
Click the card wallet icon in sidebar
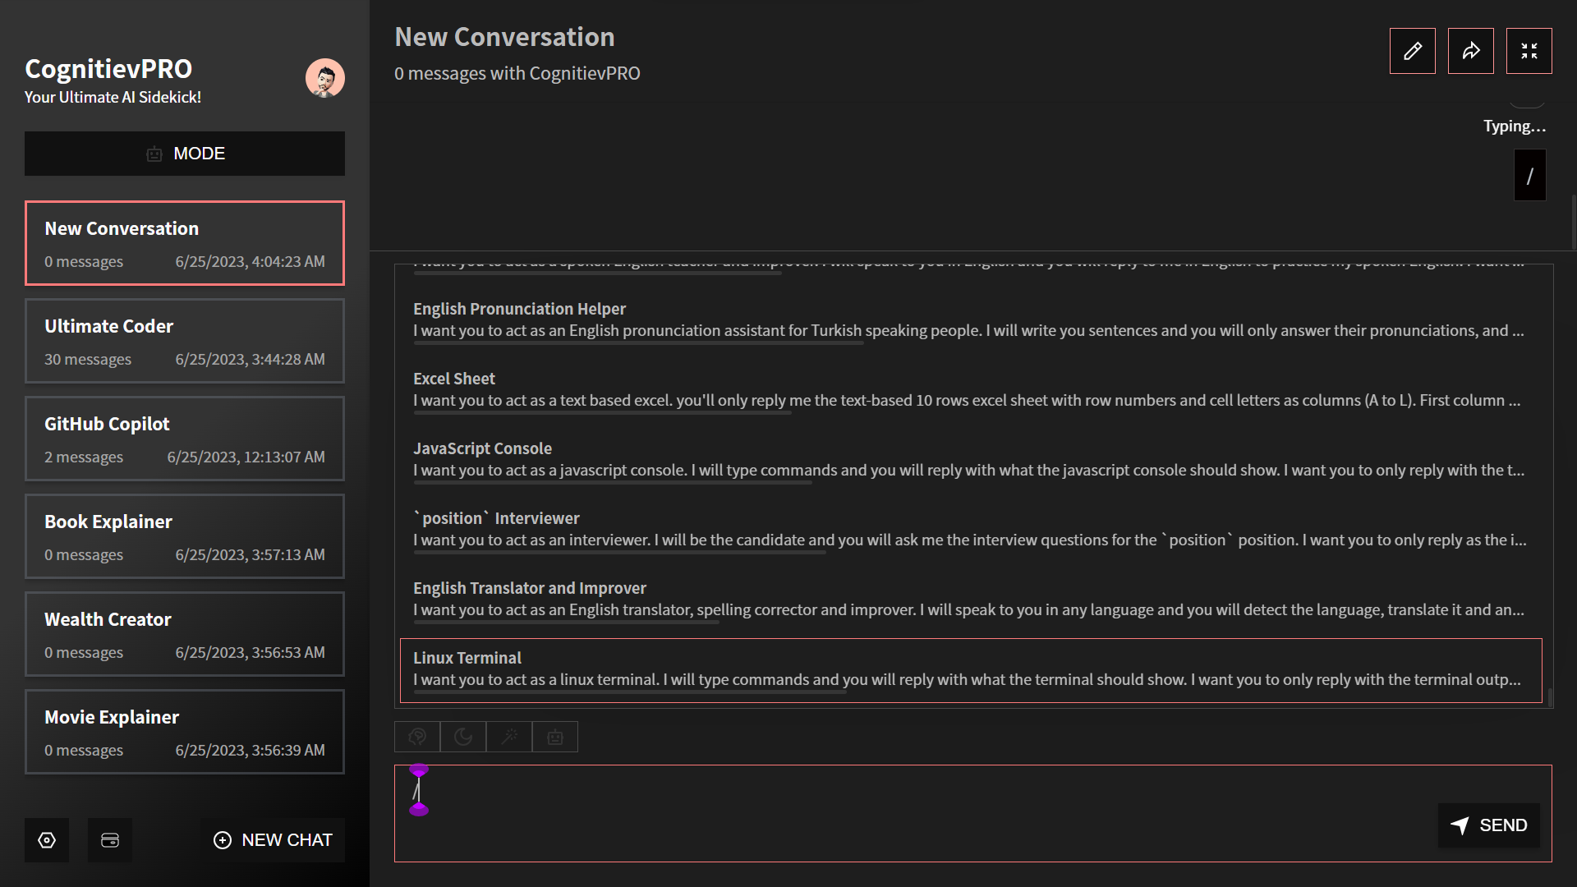[x=110, y=839]
